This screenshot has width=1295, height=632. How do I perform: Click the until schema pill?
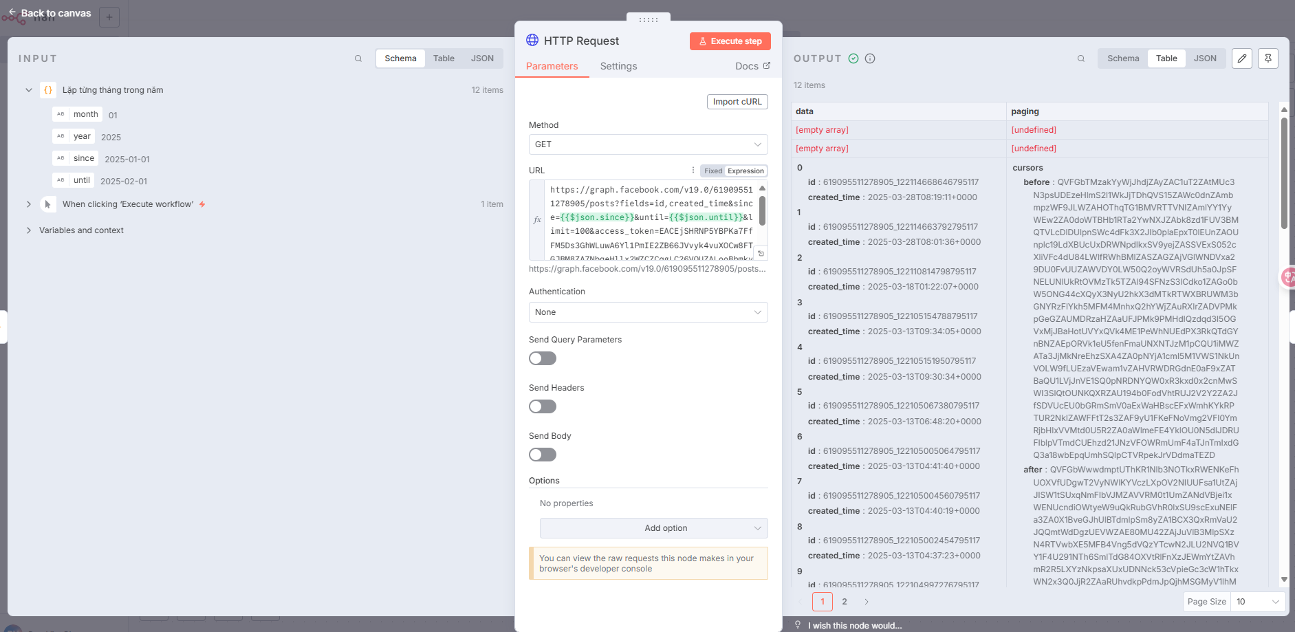pos(74,180)
